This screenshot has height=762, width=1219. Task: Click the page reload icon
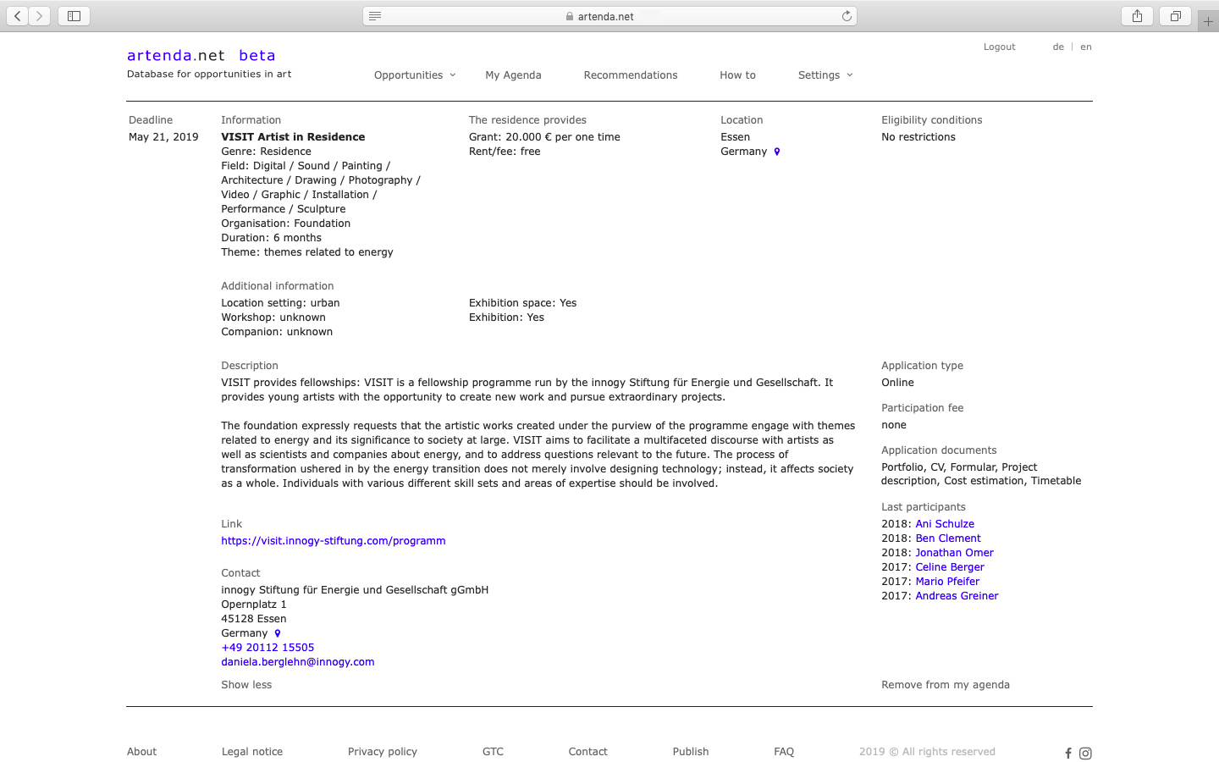coord(846,16)
